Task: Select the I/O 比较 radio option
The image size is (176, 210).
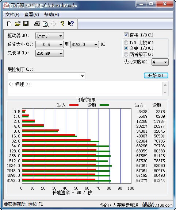Action: point(126,43)
